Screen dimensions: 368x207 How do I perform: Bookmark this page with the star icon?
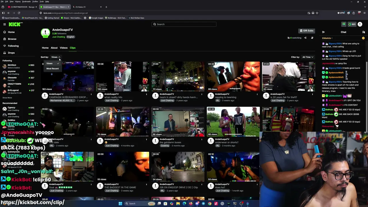[x=317, y=13]
